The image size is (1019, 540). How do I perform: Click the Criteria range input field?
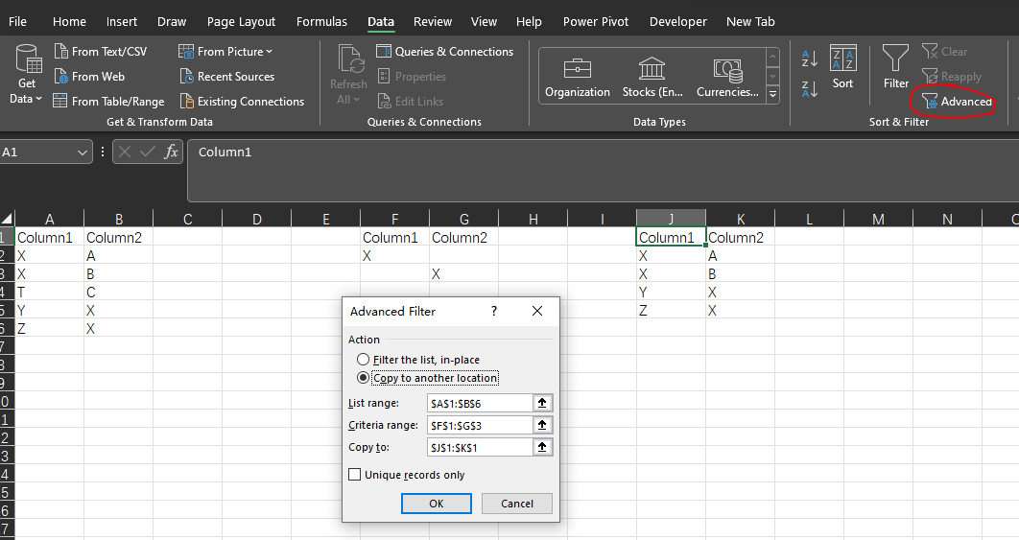[480, 425]
